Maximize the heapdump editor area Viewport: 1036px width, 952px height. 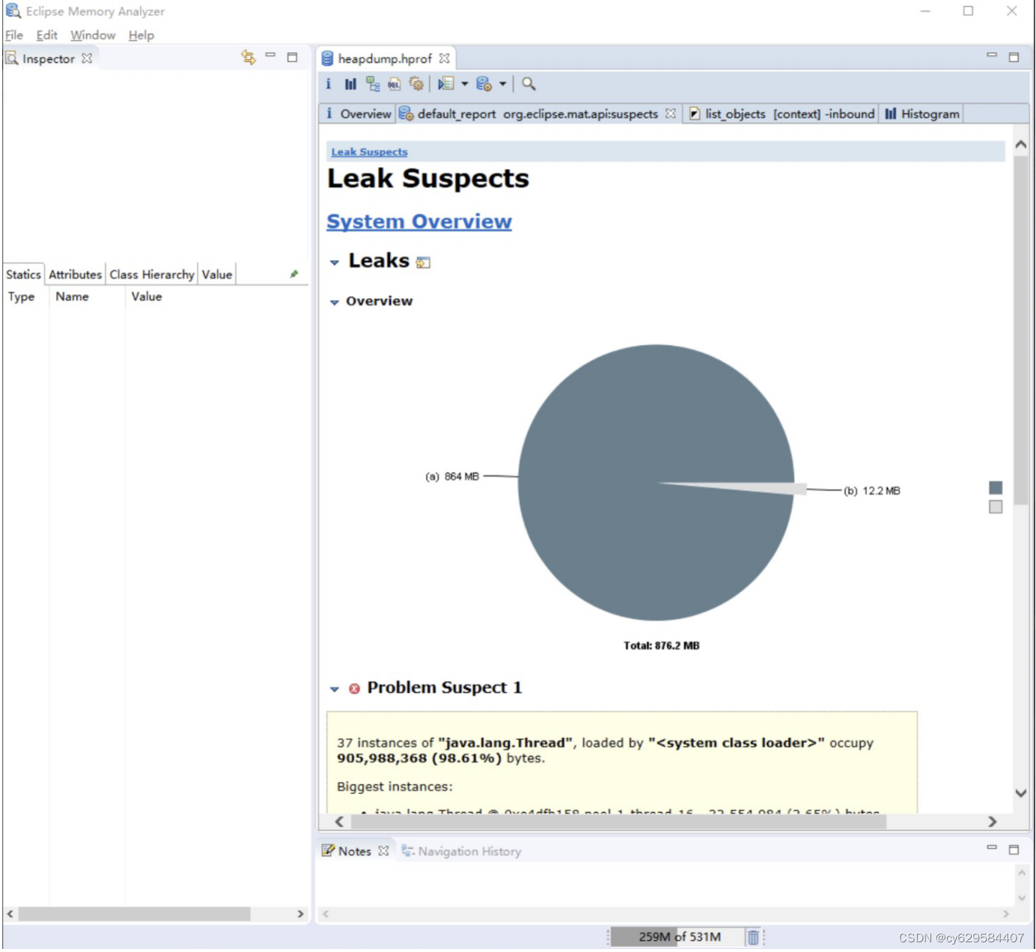pos(1014,57)
